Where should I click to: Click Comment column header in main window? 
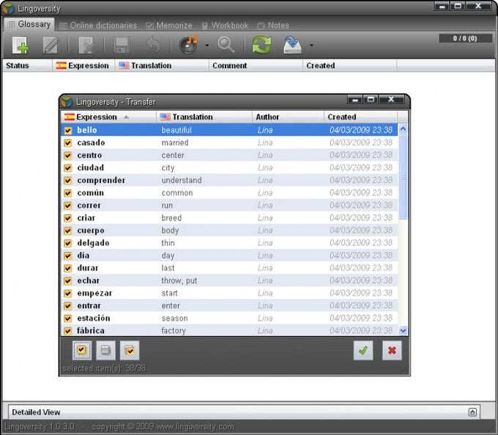[x=256, y=66]
